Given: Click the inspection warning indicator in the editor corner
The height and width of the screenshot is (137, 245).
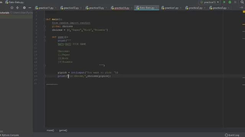Looking at the screenshot, I should pyautogui.click(x=244, y=12).
